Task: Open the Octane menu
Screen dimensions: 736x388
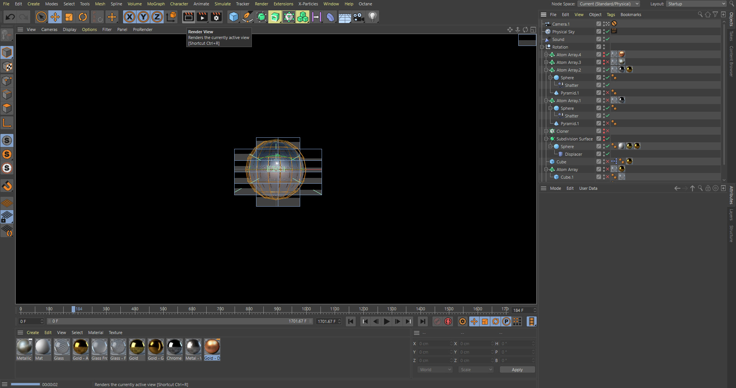Action: (365, 4)
